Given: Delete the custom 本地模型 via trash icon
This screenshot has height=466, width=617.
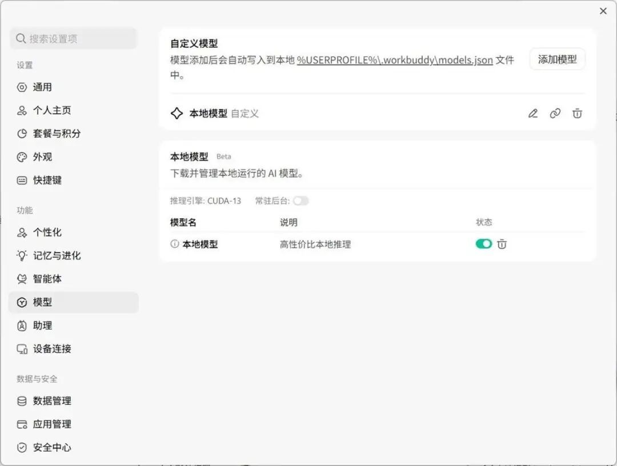Looking at the screenshot, I should [577, 114].
